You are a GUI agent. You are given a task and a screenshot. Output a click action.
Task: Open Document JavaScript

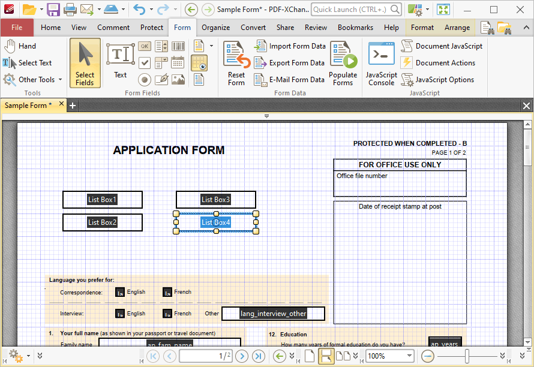tap(442, 46)
